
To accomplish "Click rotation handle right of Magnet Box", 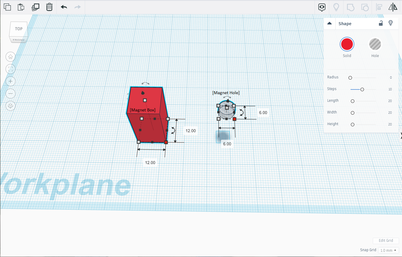I will click(x=173, y=131).
